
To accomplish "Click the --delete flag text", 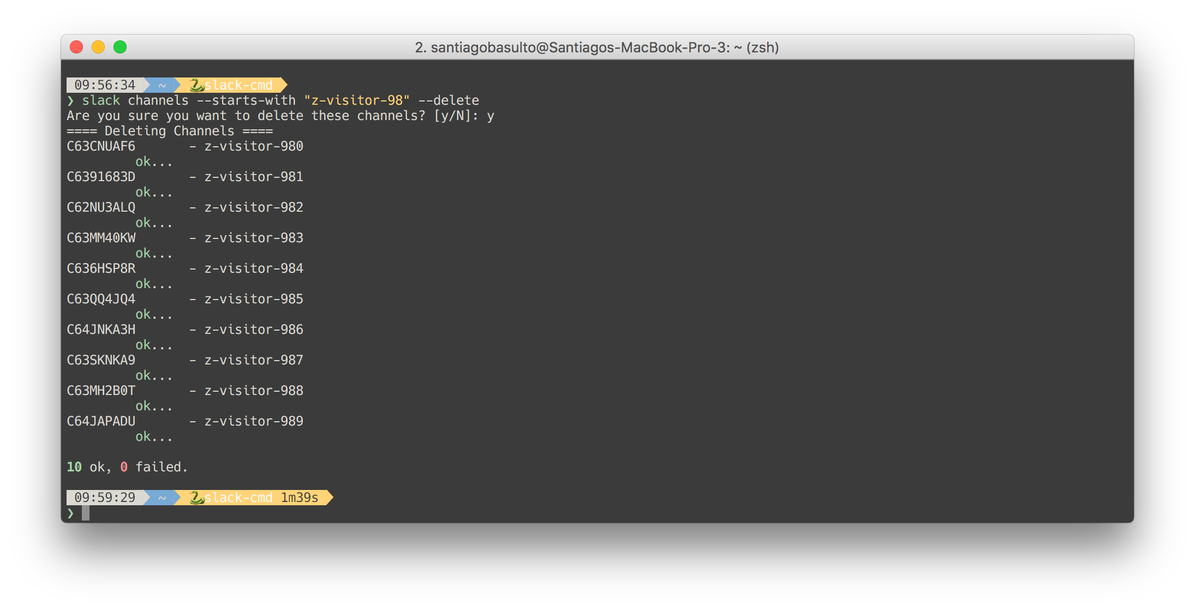I will click(x=449, y=100).
